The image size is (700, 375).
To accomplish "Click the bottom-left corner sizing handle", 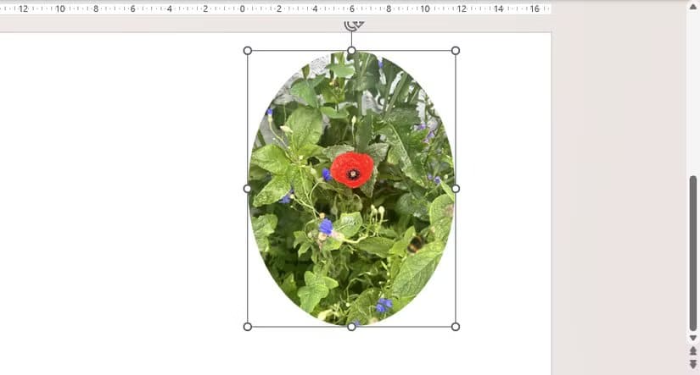I will 248,327.
